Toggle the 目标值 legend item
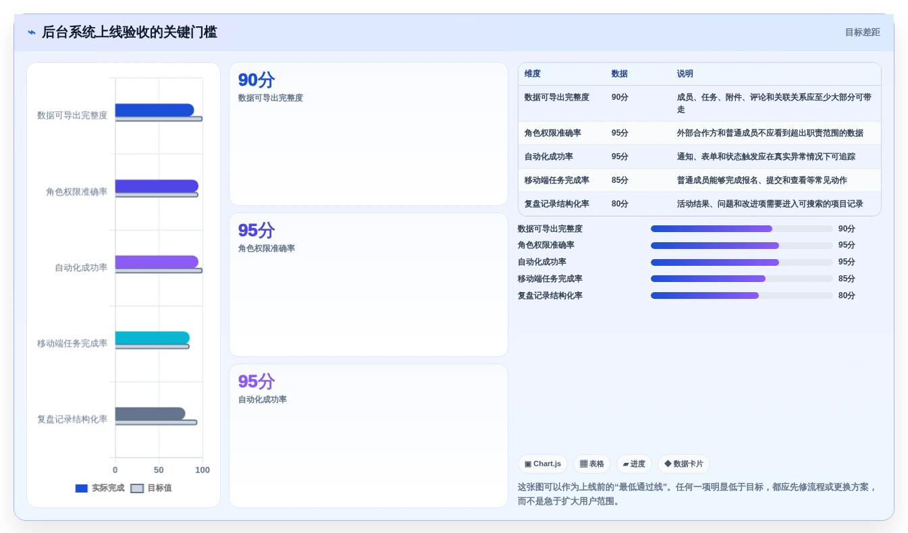 coord(151,488)
